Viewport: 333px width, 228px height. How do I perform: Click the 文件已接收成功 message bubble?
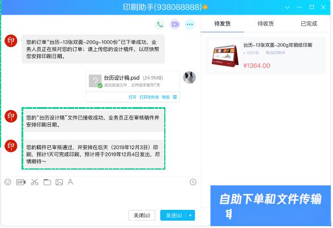click(x=93, y=121)
